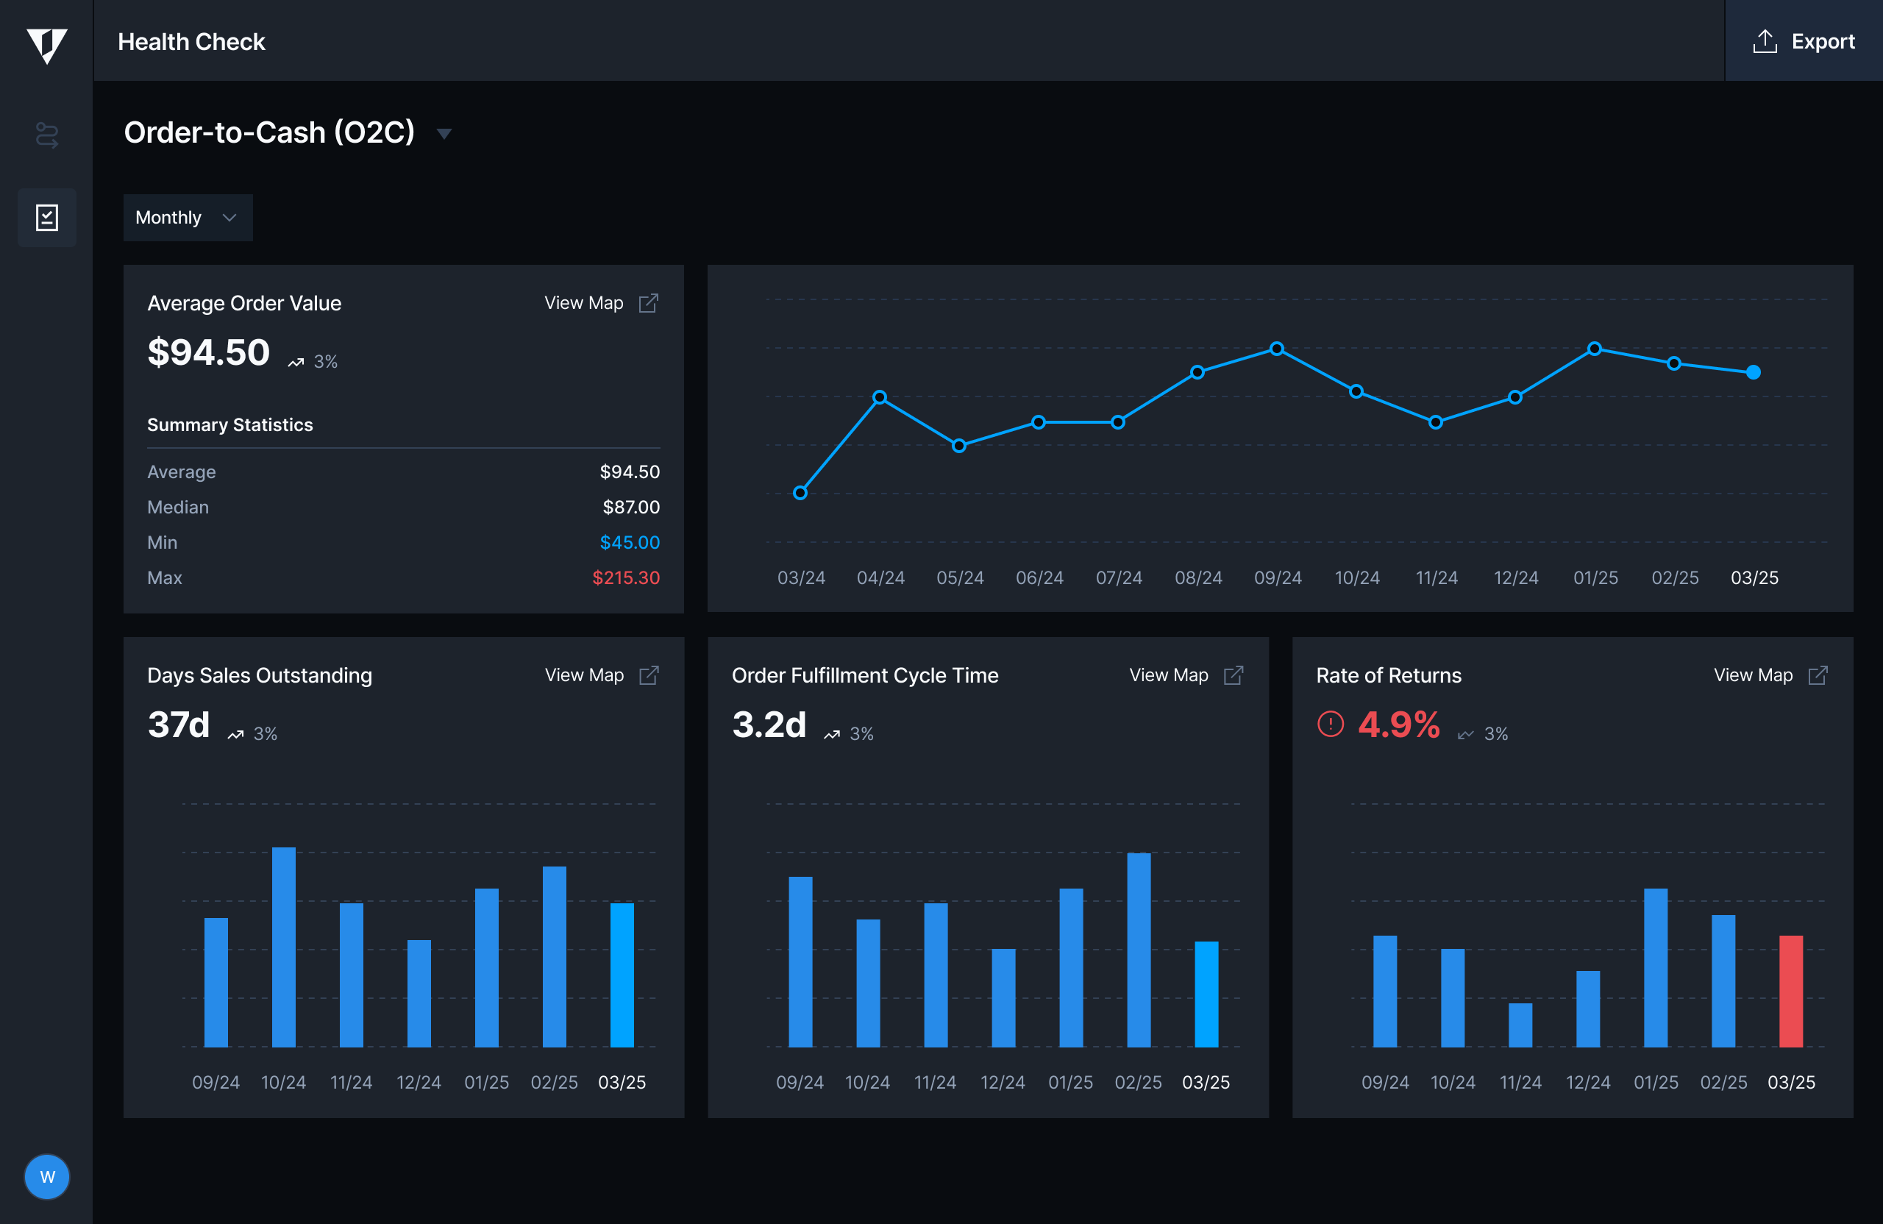Viewport: 1883px width, 1224px height.
Task: Click the user avatar W
Action: click(46, 1176)
